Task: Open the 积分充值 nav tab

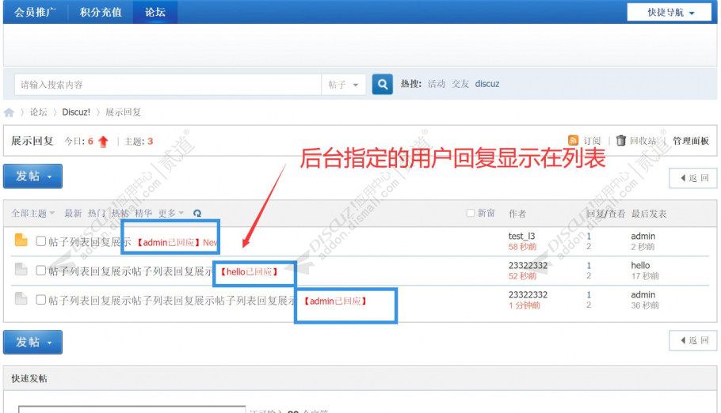Action: coord(101,12)
